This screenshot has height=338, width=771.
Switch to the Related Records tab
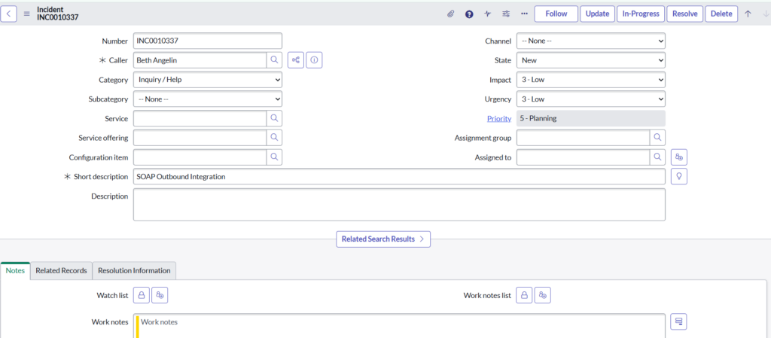click(62, 270)
